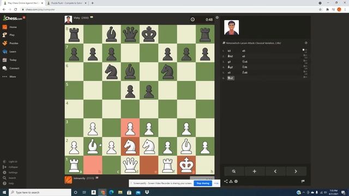The height and width of the screenshot is (196, 349).
Task: Click the board settings gear icon
Action: coord(217,17)
